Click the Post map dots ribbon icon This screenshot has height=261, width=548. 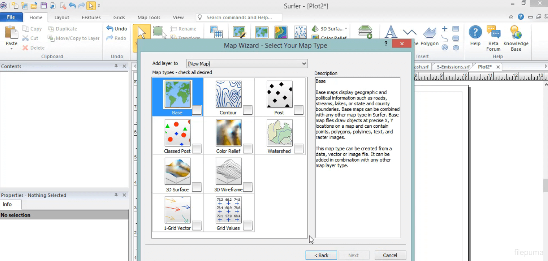coord(300,32)
